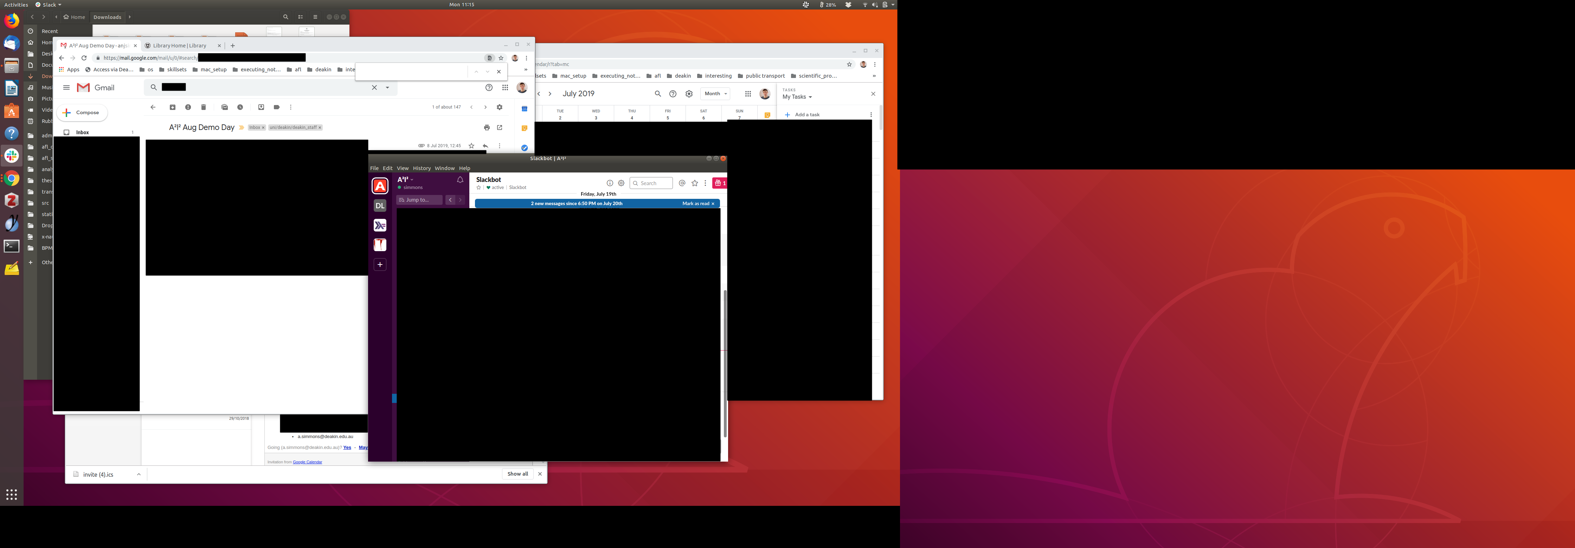Open Slack conversation details info icon
This screenshot has width=1575, height=548.
tap(610, 183)
